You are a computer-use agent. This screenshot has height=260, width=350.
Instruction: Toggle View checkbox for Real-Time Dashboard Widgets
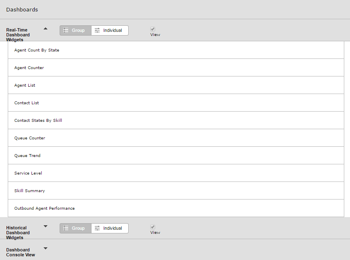click(x=153, y=29)
